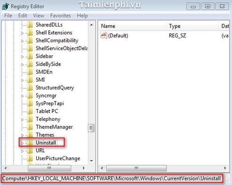232x185 pixels.
Task: Click the tree pane horizontal scrollbar thumb
Action: 49,168
